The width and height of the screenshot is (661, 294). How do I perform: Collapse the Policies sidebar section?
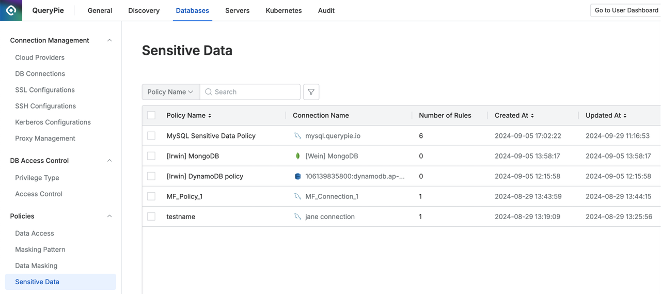click(x=109, y=216)
